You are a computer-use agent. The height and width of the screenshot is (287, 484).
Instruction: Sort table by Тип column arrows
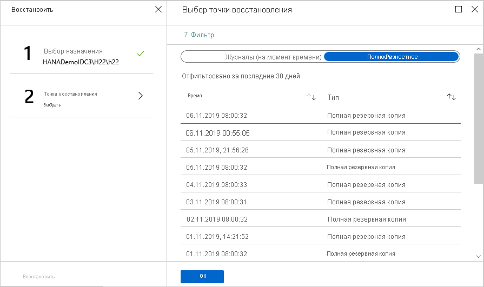[452, 97]
